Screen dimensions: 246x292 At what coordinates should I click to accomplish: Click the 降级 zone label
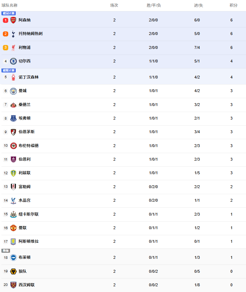pos(5,251)
